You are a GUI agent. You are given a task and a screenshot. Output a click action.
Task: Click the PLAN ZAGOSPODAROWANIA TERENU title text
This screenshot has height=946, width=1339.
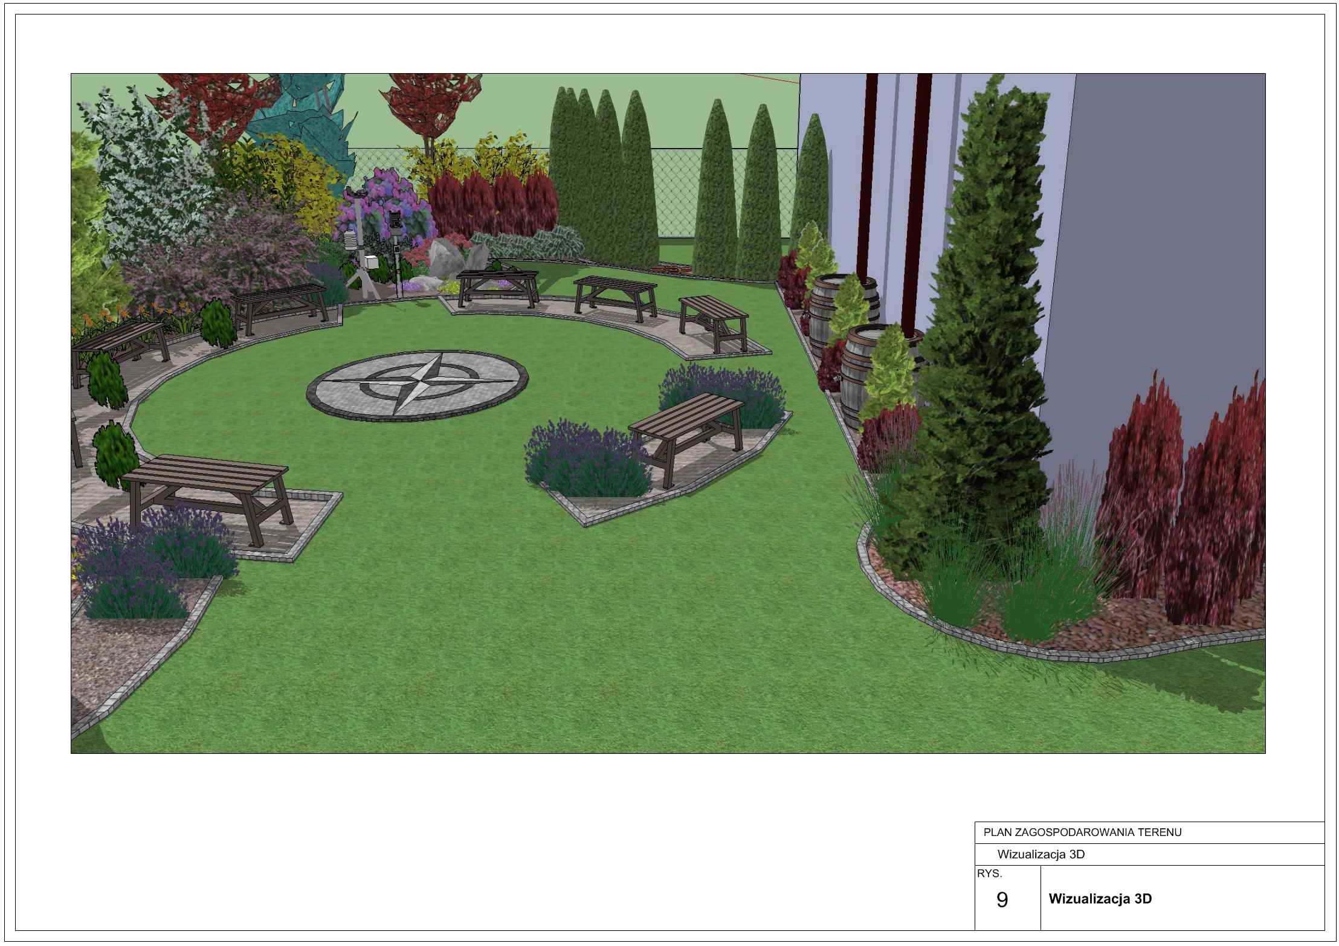click(x=1082, y=832)
